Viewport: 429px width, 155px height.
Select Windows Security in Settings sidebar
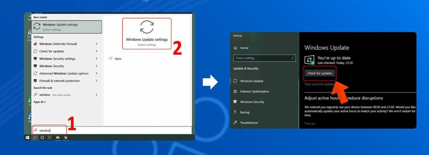pos(249,102)
